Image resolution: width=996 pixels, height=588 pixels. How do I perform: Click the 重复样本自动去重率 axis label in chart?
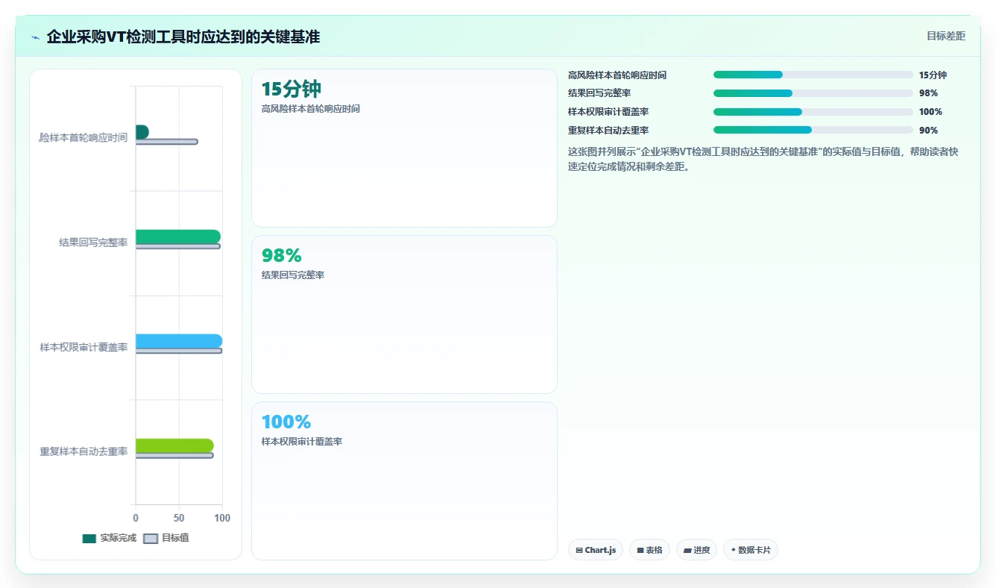point(84,451)
